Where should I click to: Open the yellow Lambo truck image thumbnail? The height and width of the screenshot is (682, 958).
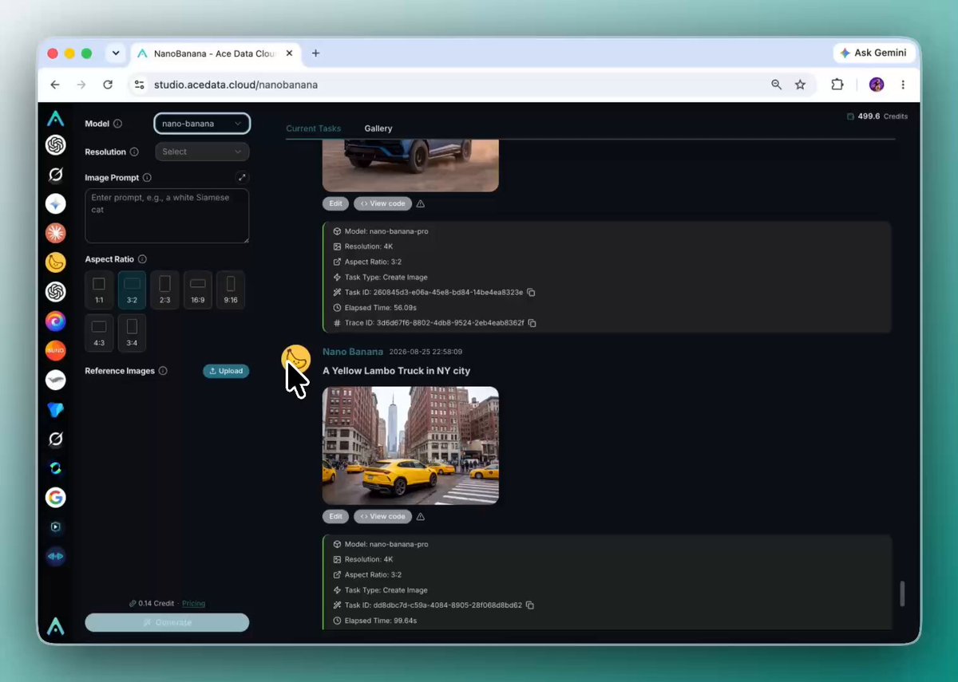(410, 445)
